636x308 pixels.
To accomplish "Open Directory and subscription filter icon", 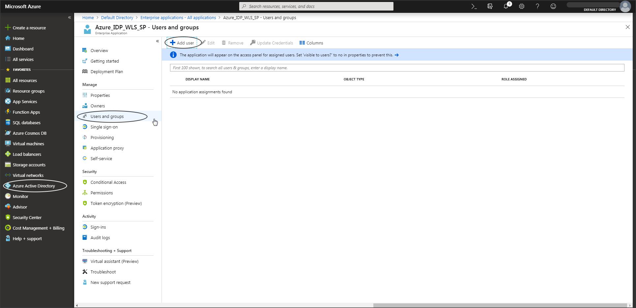I will [x=490, y=6].
